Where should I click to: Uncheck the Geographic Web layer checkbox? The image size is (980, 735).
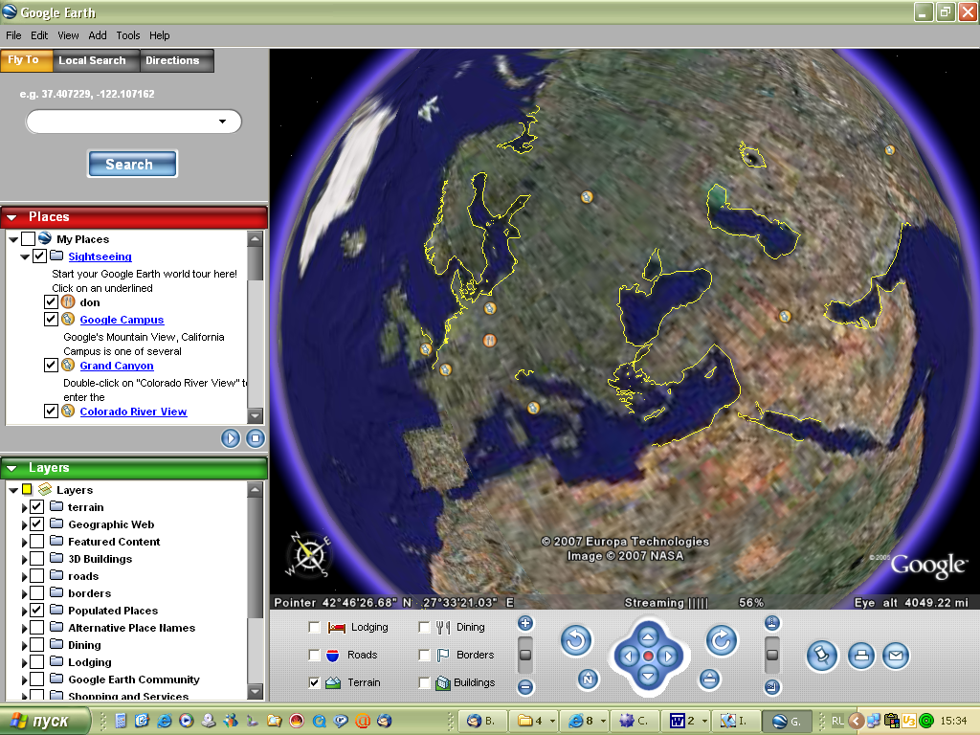click(x=37, y=523)
